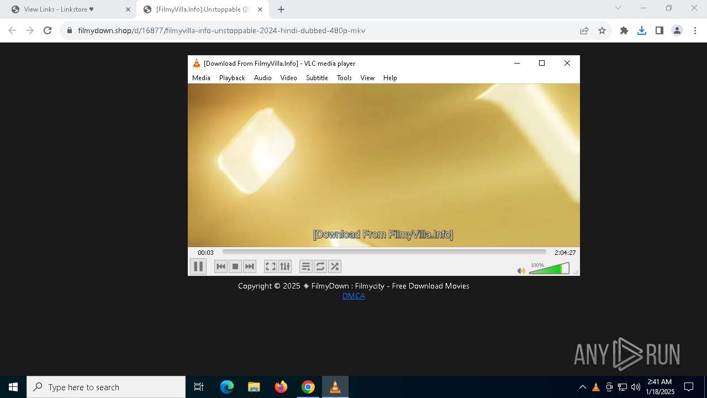Open the Audio menu

tap(263, 78)
